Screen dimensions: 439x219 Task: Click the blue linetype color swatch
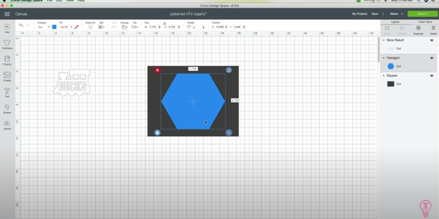click(54, 27)
